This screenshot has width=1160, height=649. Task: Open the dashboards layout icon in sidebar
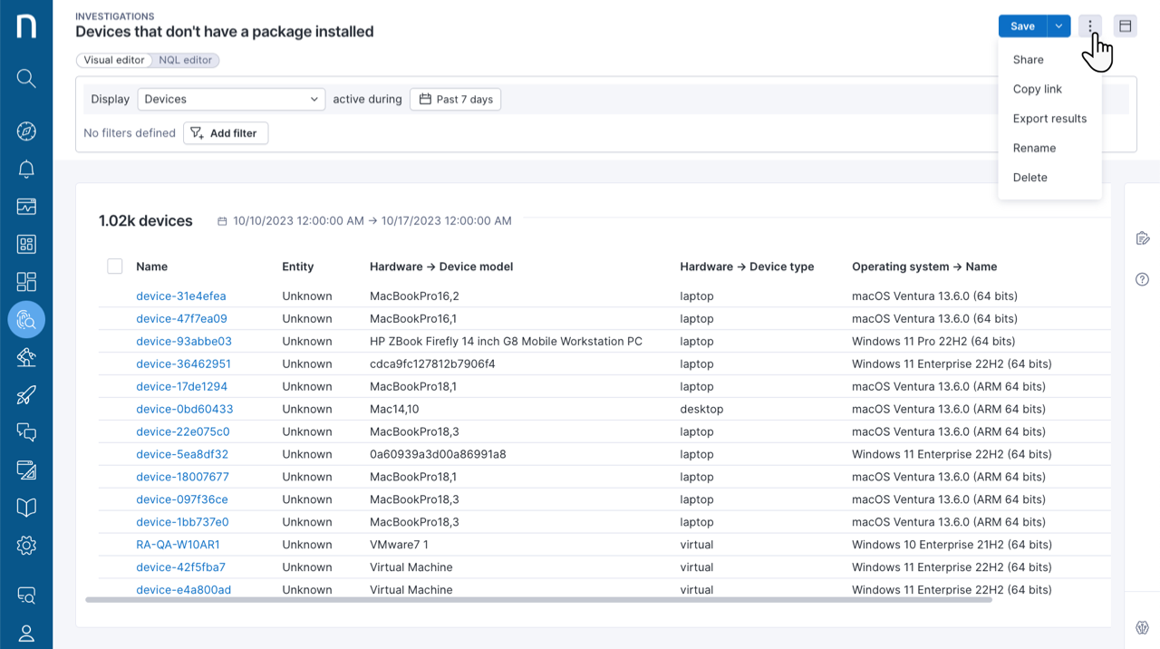tap(26, 282)
